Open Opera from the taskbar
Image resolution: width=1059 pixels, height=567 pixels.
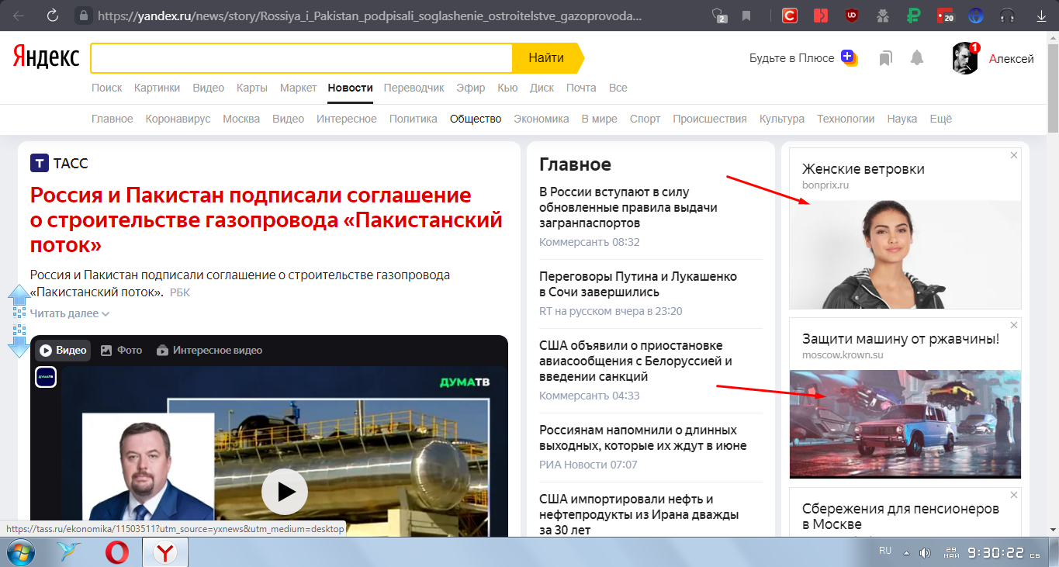[x=117, y=552]
